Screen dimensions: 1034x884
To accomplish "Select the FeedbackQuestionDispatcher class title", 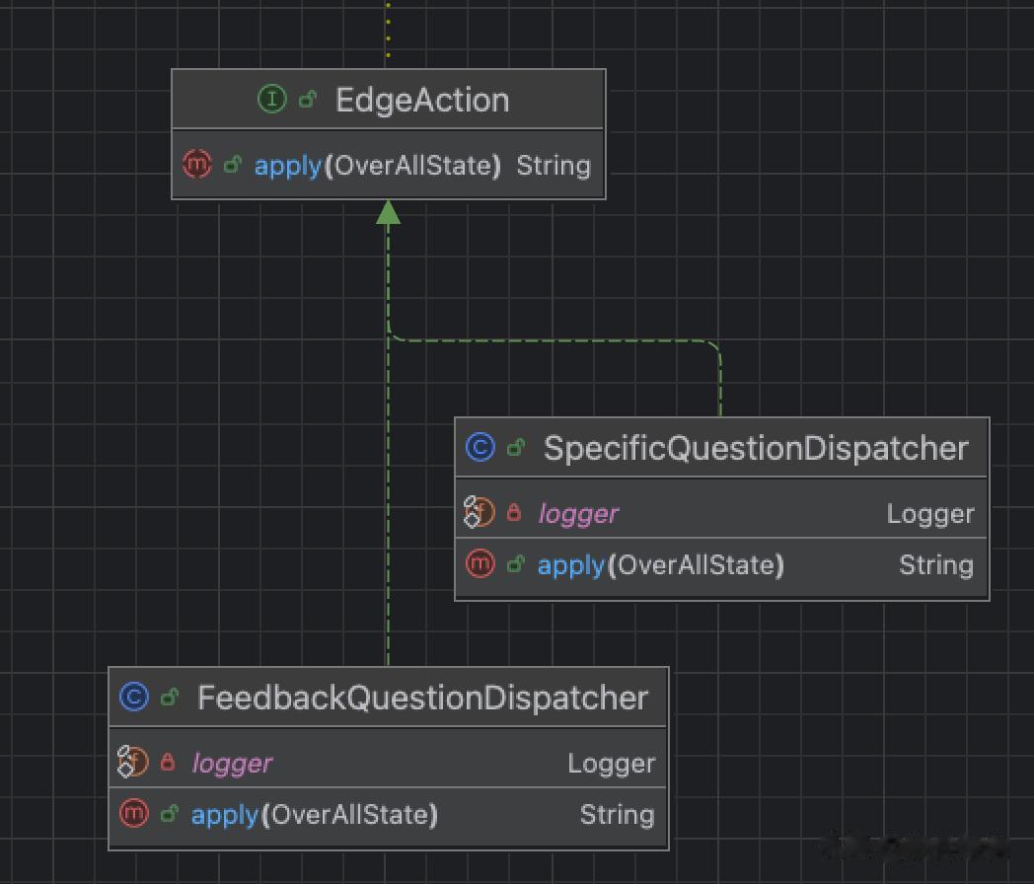I will [x=422, y=698].
